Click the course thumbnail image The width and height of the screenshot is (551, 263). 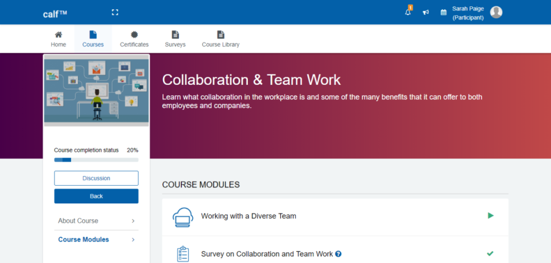click(96, 91)
